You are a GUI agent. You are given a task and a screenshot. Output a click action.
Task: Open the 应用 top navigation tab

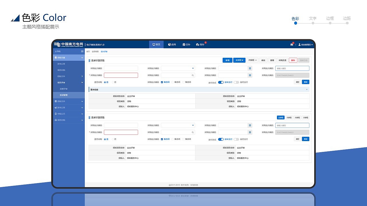point(172,44)
